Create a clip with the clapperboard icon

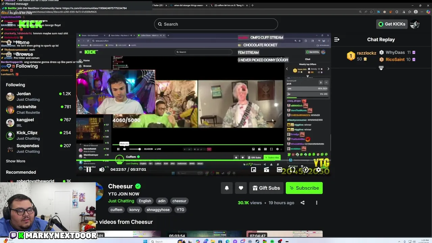tap(266, 170)
